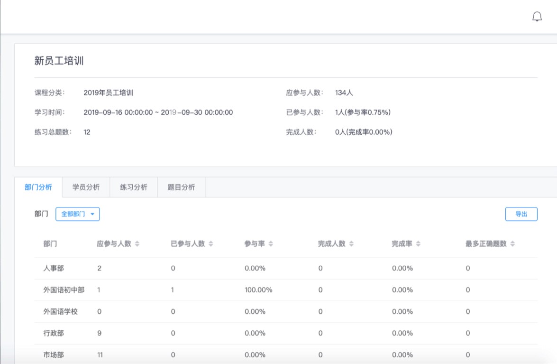Select the 行政部 row name
This screenshot has height=364, width=557.
[x=54, y=333]
